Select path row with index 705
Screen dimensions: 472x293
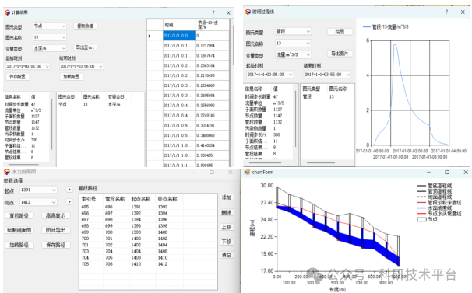pyautogui.click(x=148, y=264)
